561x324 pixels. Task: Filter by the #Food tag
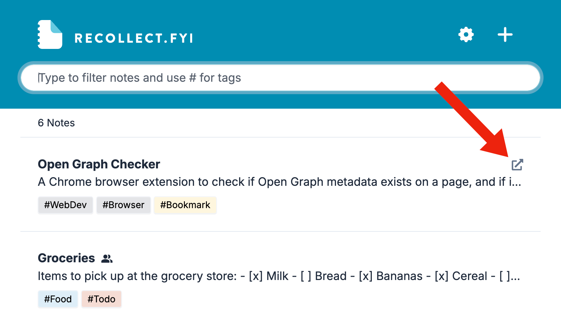[x=58, y=299]
